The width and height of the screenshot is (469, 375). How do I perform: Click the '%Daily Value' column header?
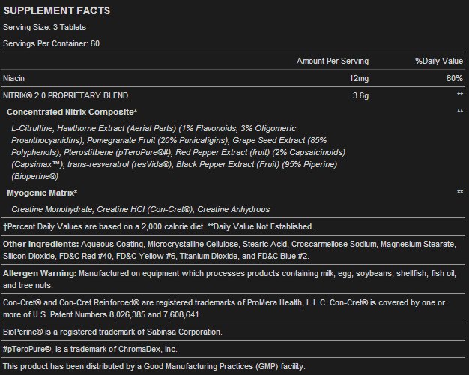[x=439, y=61]
